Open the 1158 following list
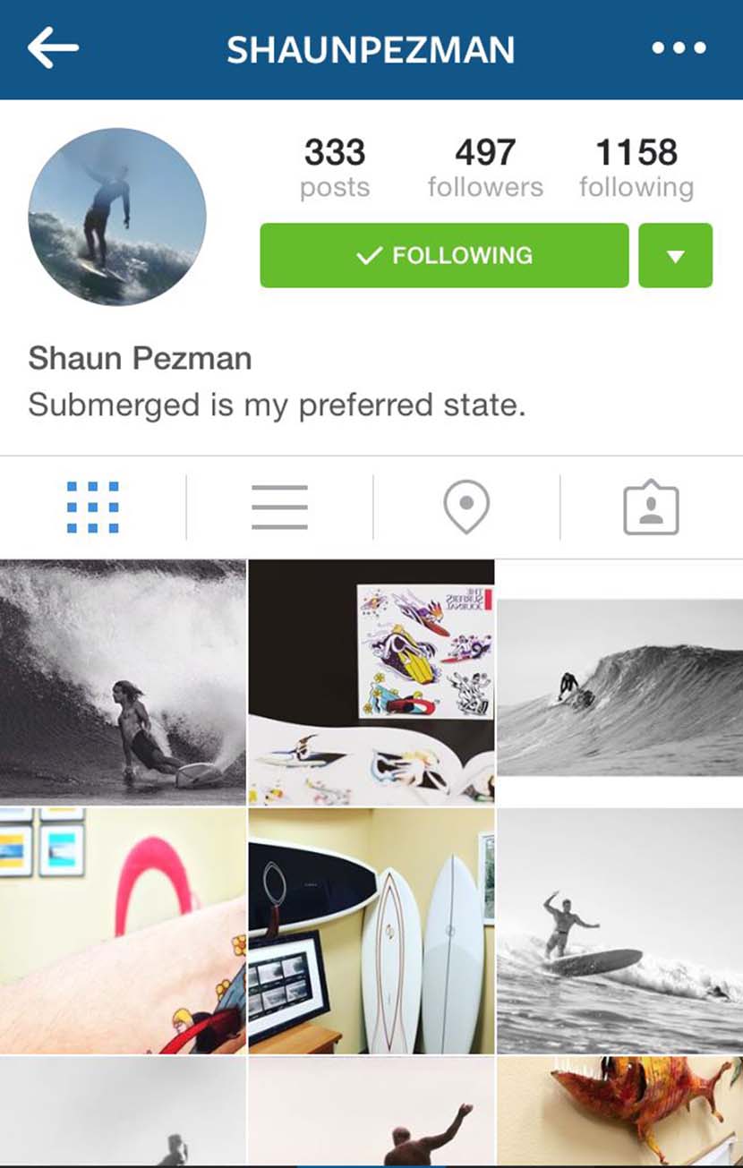 pyautogui.click(x=636, y=167)
